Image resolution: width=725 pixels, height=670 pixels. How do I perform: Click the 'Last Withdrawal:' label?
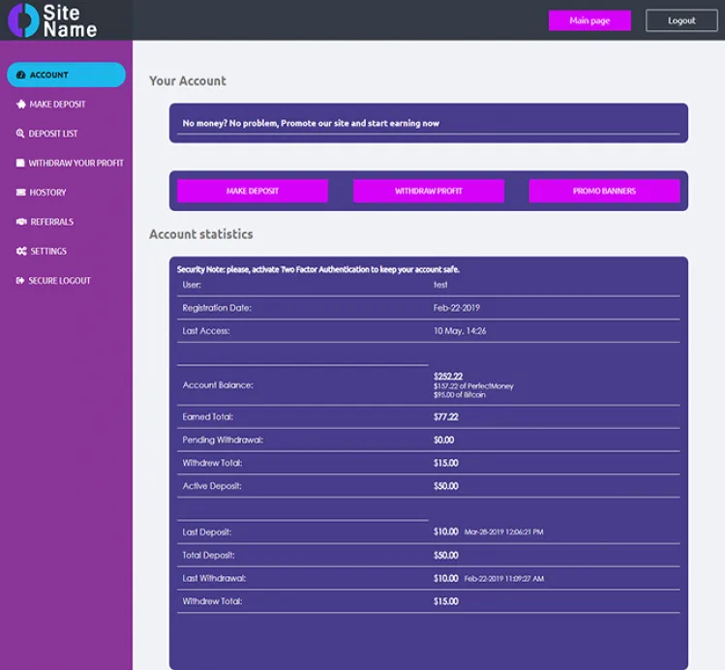214,578
